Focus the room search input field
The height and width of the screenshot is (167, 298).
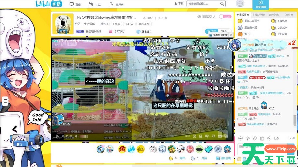click(x=203, y=4)
